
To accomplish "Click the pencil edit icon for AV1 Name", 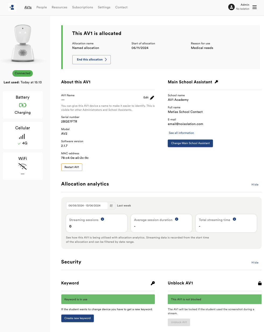I will pos(152,98).
